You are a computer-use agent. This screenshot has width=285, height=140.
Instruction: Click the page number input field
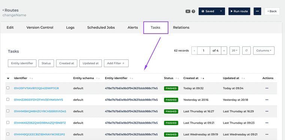coord(204,51)
